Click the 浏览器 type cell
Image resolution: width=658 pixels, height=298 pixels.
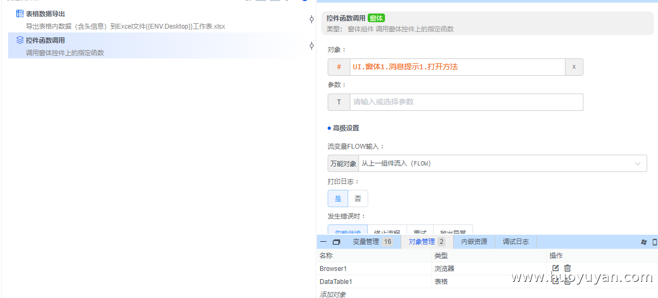(x=444, y=268)
